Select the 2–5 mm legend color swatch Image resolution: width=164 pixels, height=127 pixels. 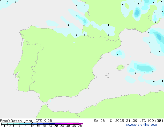point(22,124)
